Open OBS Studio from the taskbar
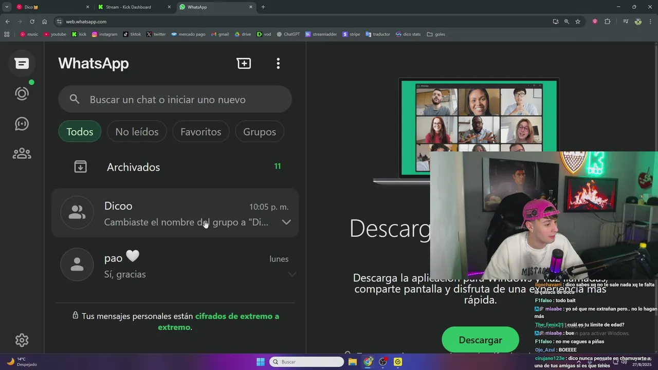The image size is (658, 370). (383, 362)
